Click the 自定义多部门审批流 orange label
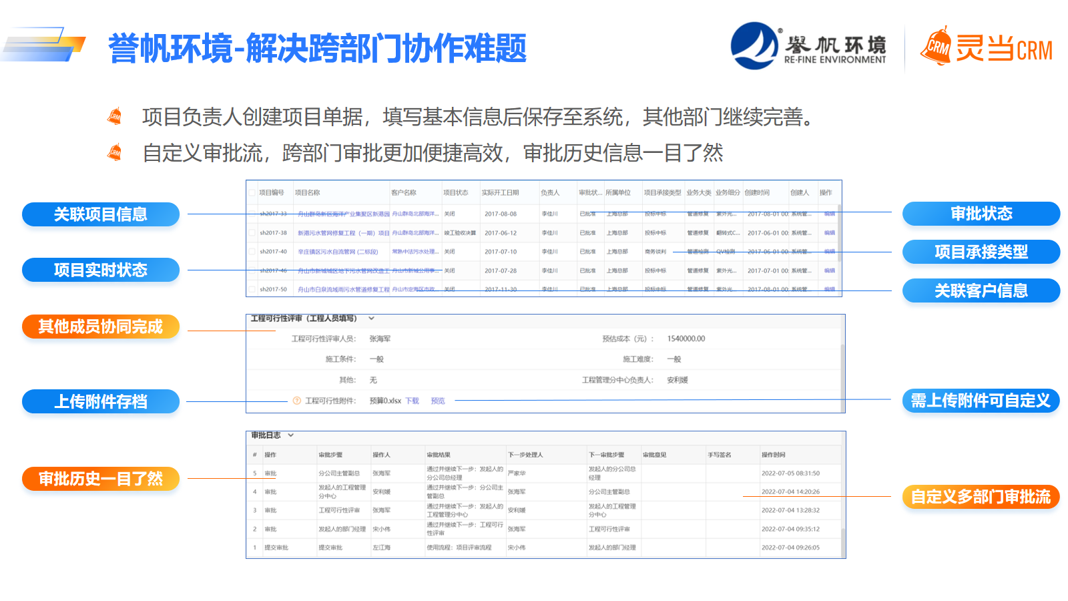 click(x=981, y=497)
